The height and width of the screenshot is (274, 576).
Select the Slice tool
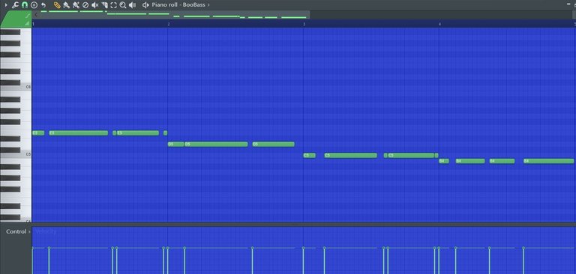[104, 5]
